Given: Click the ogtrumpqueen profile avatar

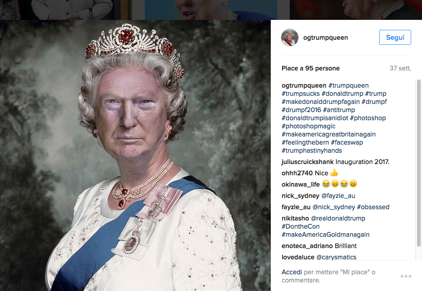Looking at the screenshot, I should 290,38.
